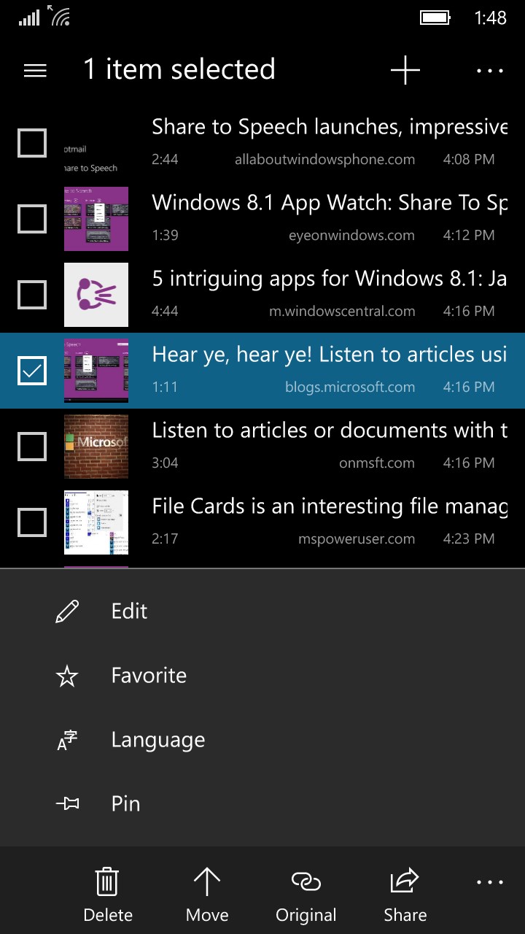
Task: Click the 1:11 duration text
Action: tap(165, 387)
